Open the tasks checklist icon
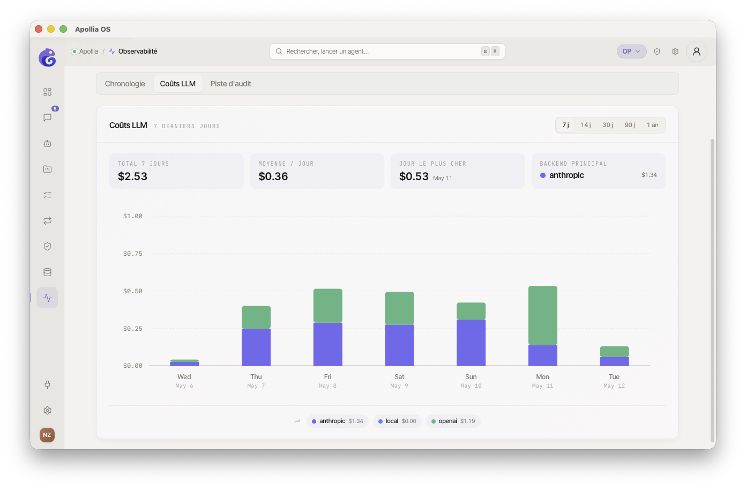Image resolution: width=746 pixels, height=489 pixels. tap(47, 195)
